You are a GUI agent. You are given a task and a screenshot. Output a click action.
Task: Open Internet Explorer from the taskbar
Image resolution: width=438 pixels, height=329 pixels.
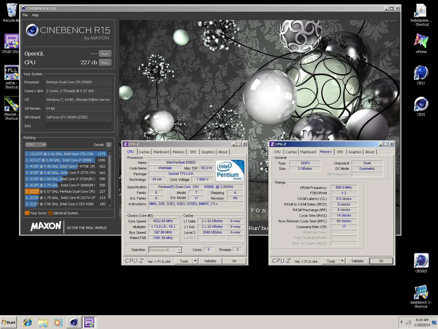click(28, 322)
